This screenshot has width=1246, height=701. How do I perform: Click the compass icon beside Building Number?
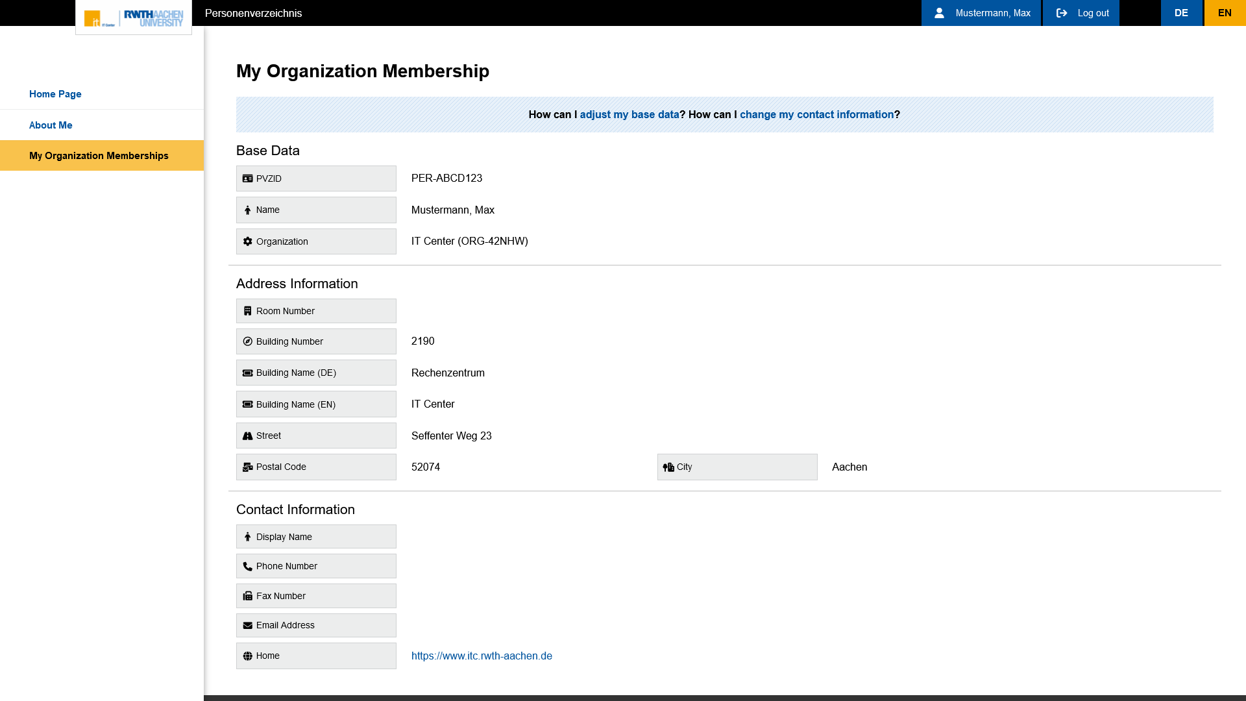(x=247, y=341)
